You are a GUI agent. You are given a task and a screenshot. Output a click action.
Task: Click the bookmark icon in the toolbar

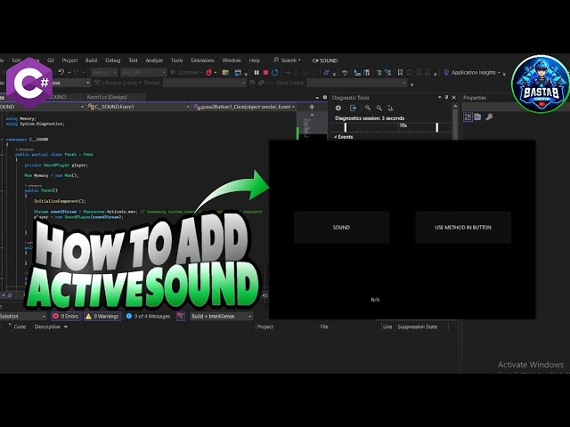point(400,73)
